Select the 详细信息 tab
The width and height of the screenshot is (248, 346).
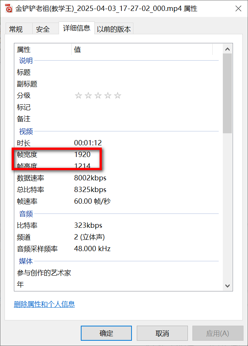pyautogui.click(x=76, y=28)
